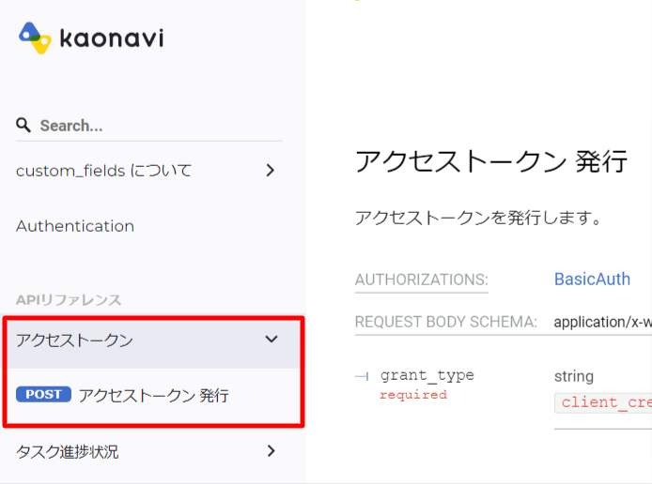Click the client_cre... value badge
652x484 pixels.
coord(603,402)
